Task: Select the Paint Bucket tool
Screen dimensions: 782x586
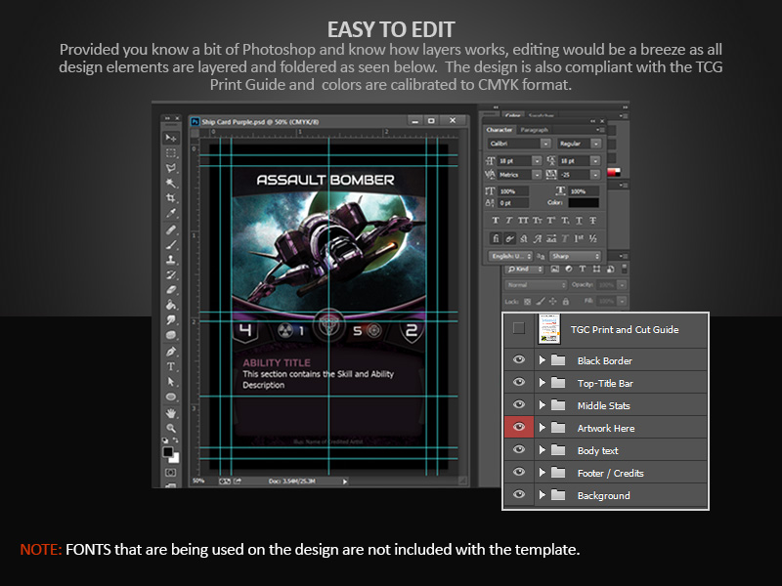Action: click(x=171, y=305)
